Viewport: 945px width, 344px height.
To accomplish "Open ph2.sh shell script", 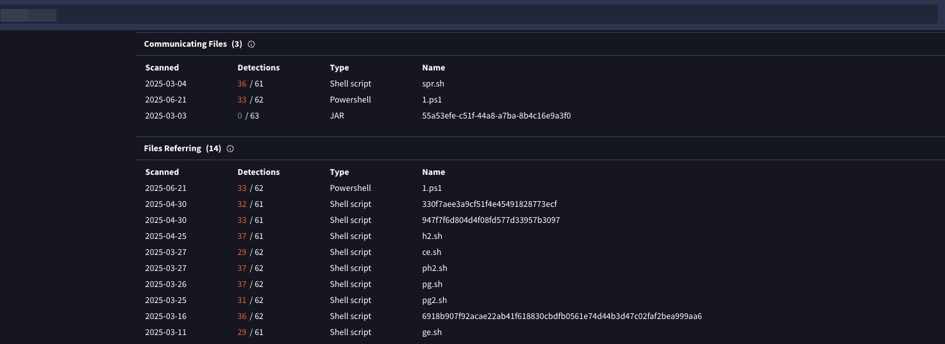I will (435, 268).
